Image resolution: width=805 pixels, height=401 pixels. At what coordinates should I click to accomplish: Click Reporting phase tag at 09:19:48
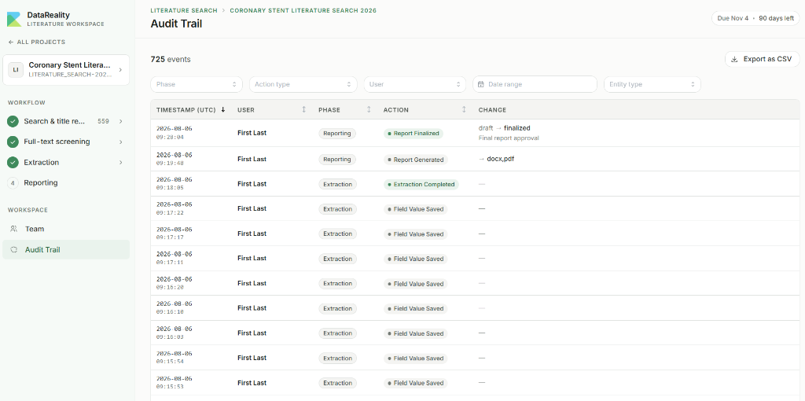click(337, 160)
